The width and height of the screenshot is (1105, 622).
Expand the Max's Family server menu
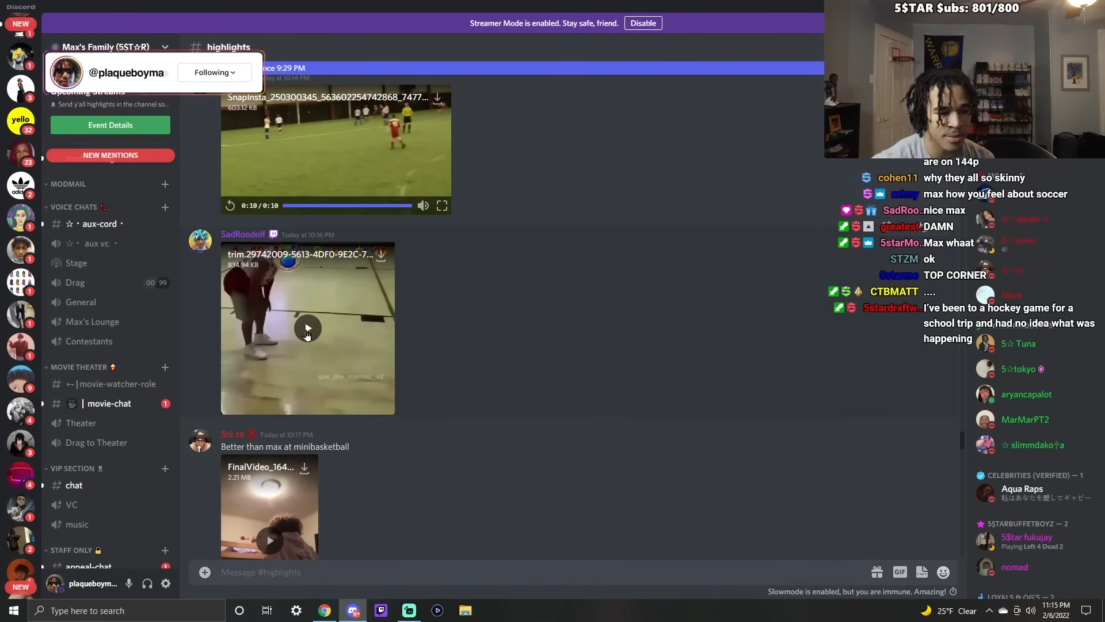click(165, 47)
